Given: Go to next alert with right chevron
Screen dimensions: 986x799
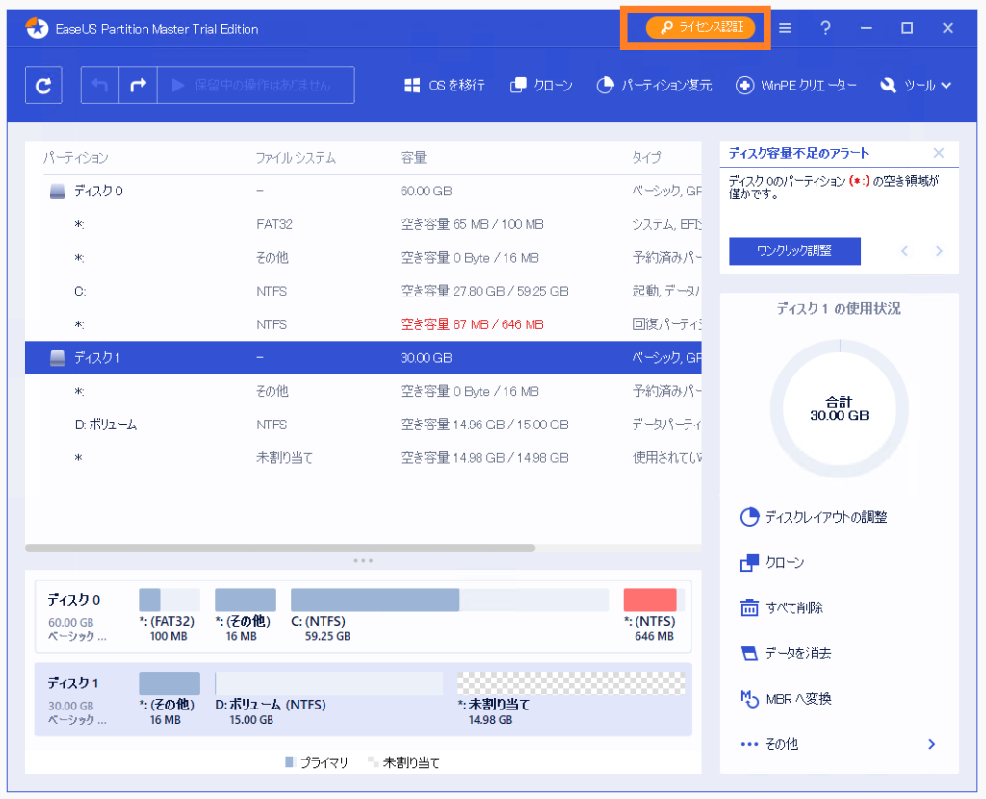Looking at the screenshot, I should pos(939,251).
